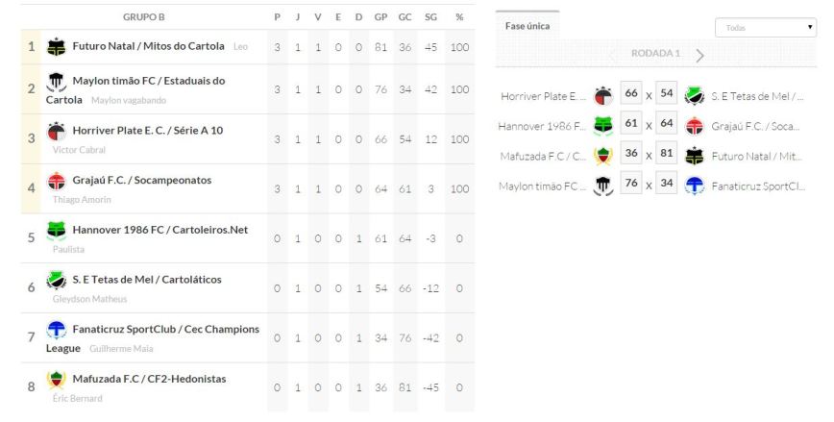Click the Fanaticruz SportClub crest in standings
Image resolution: width=834 pixels, height=422 pixels.
[57, 330]
